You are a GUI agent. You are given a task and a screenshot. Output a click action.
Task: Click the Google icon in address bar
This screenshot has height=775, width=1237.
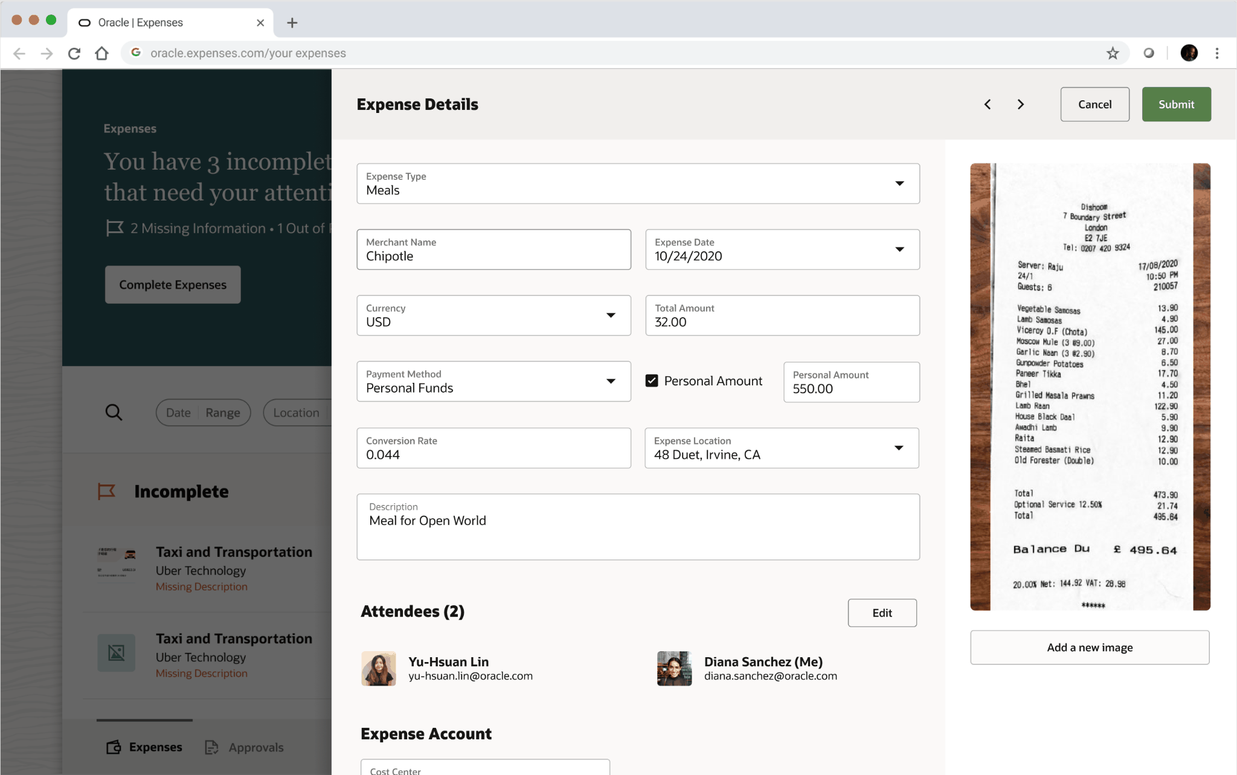click(x=137, y=53)
